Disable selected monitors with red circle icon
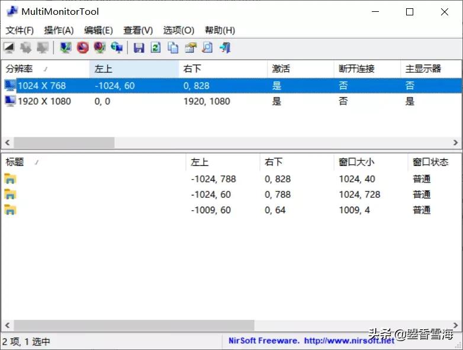 (x=83, y=47)
